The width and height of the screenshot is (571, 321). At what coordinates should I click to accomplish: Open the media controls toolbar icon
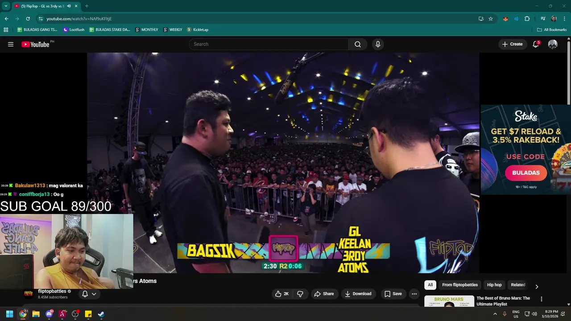click(x=543, y=19)
